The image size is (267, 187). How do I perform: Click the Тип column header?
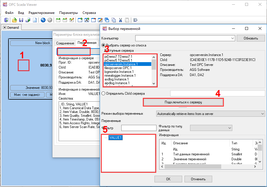coord(241,143)
